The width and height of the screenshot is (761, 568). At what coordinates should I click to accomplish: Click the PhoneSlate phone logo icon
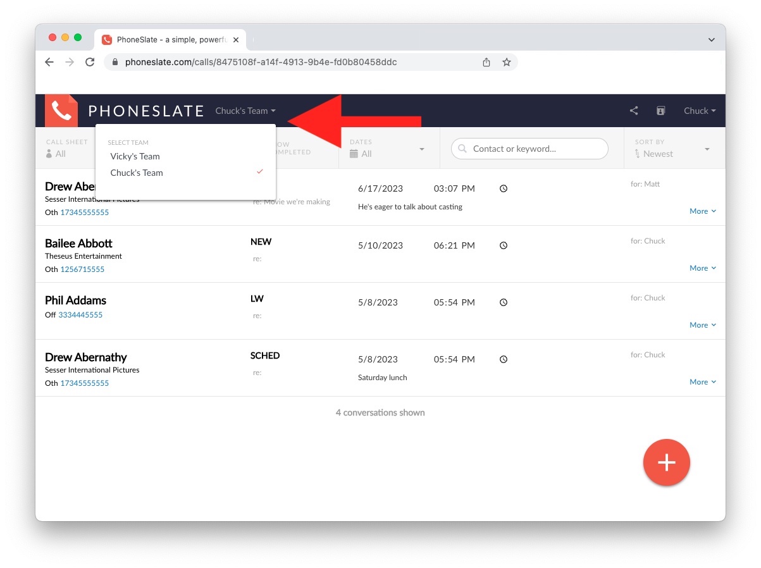click(x=61, y=111)
